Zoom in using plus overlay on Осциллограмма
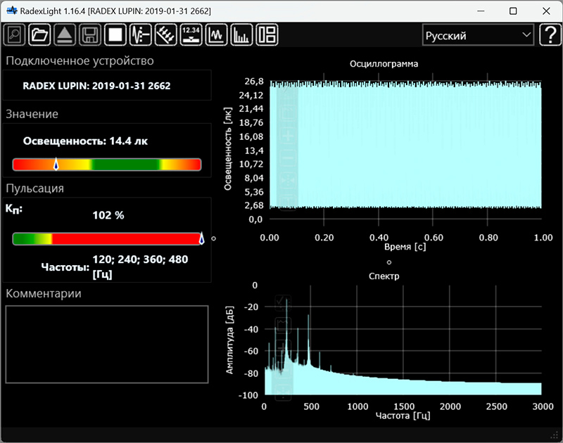The height and width of the screenshot is (443, 563). tap(288, 136)
